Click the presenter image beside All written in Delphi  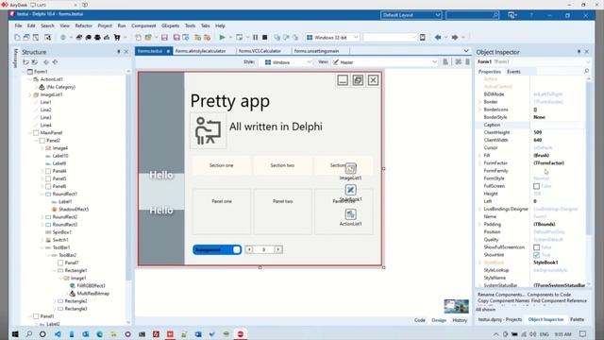point(208,131)
